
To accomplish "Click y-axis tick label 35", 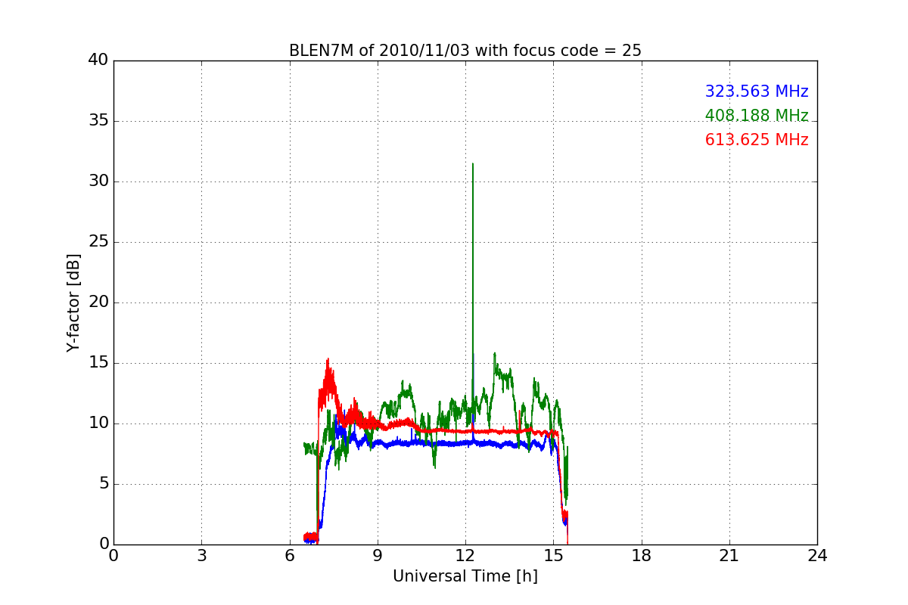I will pos(99,121).
